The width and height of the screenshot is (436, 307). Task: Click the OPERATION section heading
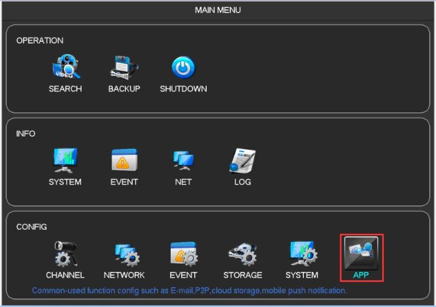(40, 41)
